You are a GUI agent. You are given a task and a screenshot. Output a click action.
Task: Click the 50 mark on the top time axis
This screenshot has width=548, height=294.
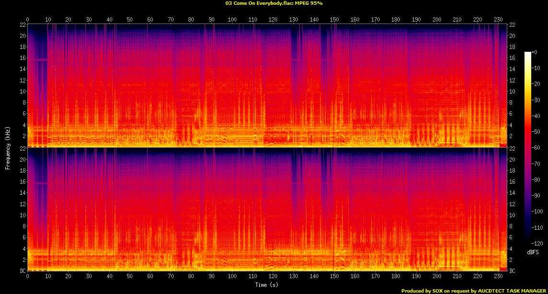[x=129, y=19]
